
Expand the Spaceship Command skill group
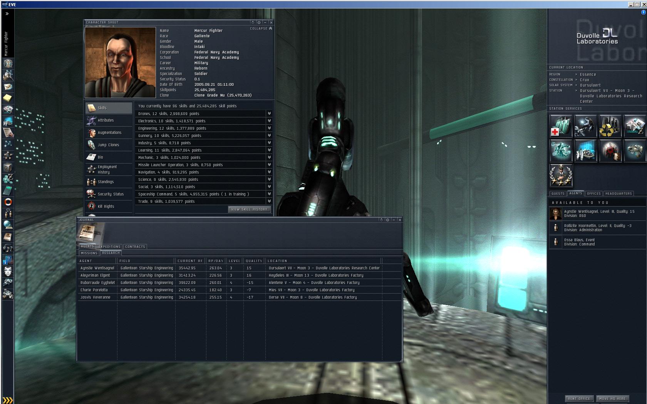[x=269, y=194]
